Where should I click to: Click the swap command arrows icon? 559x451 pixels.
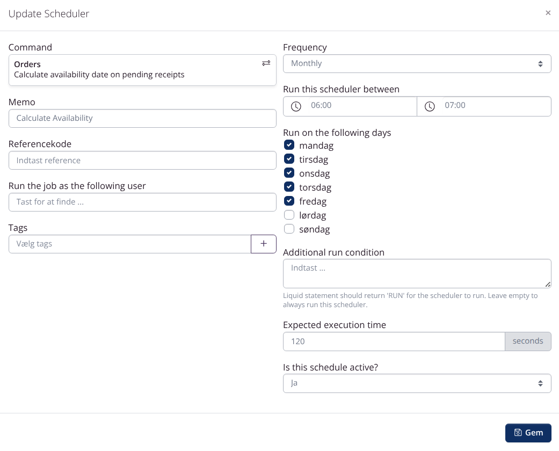pyautogui.click(x=266, y=63)
